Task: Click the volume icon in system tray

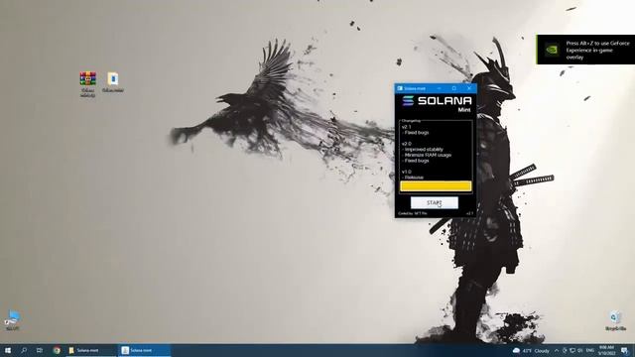Action: click(x=579, y=350)
